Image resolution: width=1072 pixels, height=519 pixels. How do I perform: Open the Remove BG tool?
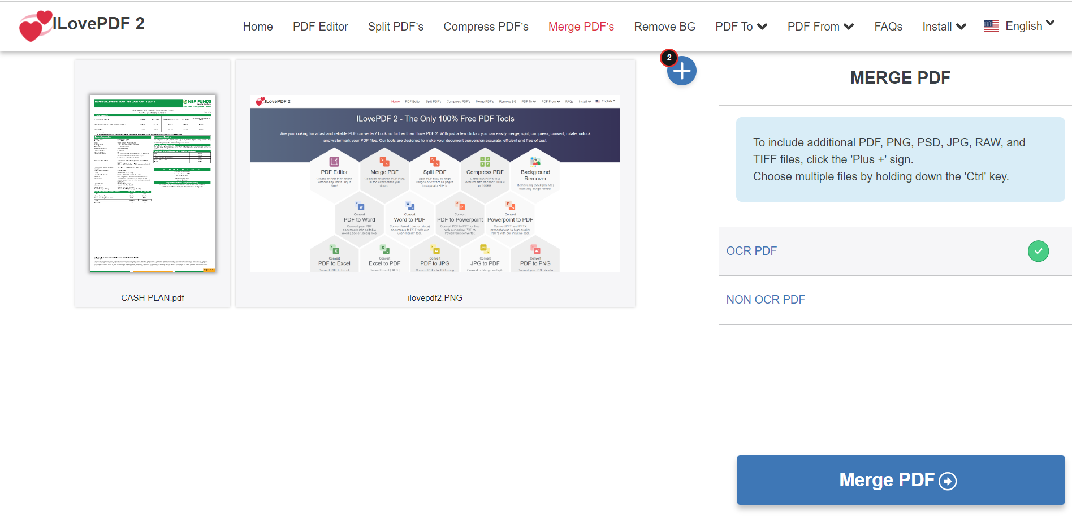point(665,27)
